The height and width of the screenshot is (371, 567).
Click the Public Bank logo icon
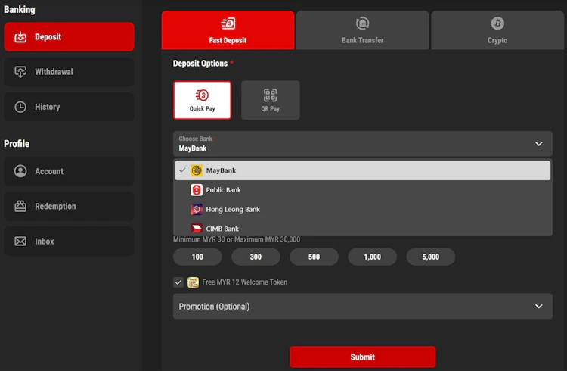[197, 190]
